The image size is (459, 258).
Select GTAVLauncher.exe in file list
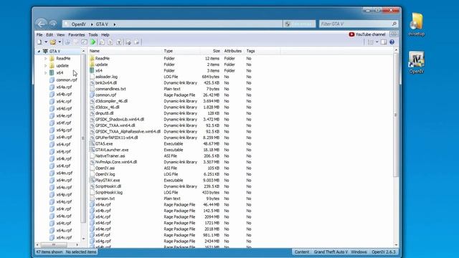pyautogui.click(x=112, y=150)
